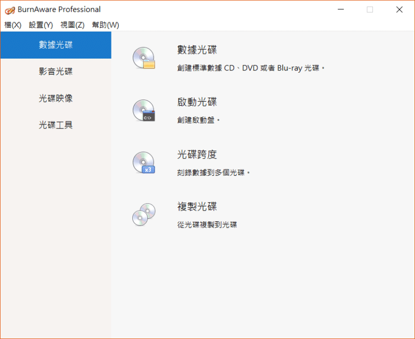Click the 數據光碟 disc with folder icon
Screen dimensions: 415x339
(x=144, y=58)
